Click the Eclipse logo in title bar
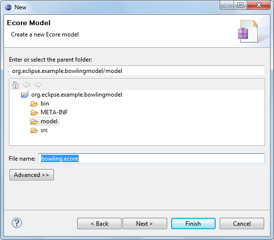 [8, 7]
